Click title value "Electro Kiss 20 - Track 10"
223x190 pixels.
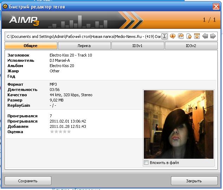pyautogui.click(x=71, y=55)
